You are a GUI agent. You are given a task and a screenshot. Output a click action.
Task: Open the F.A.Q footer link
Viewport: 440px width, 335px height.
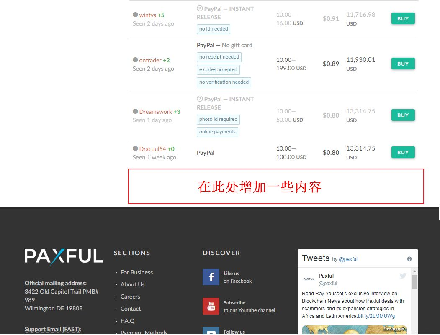coord(127,321)
